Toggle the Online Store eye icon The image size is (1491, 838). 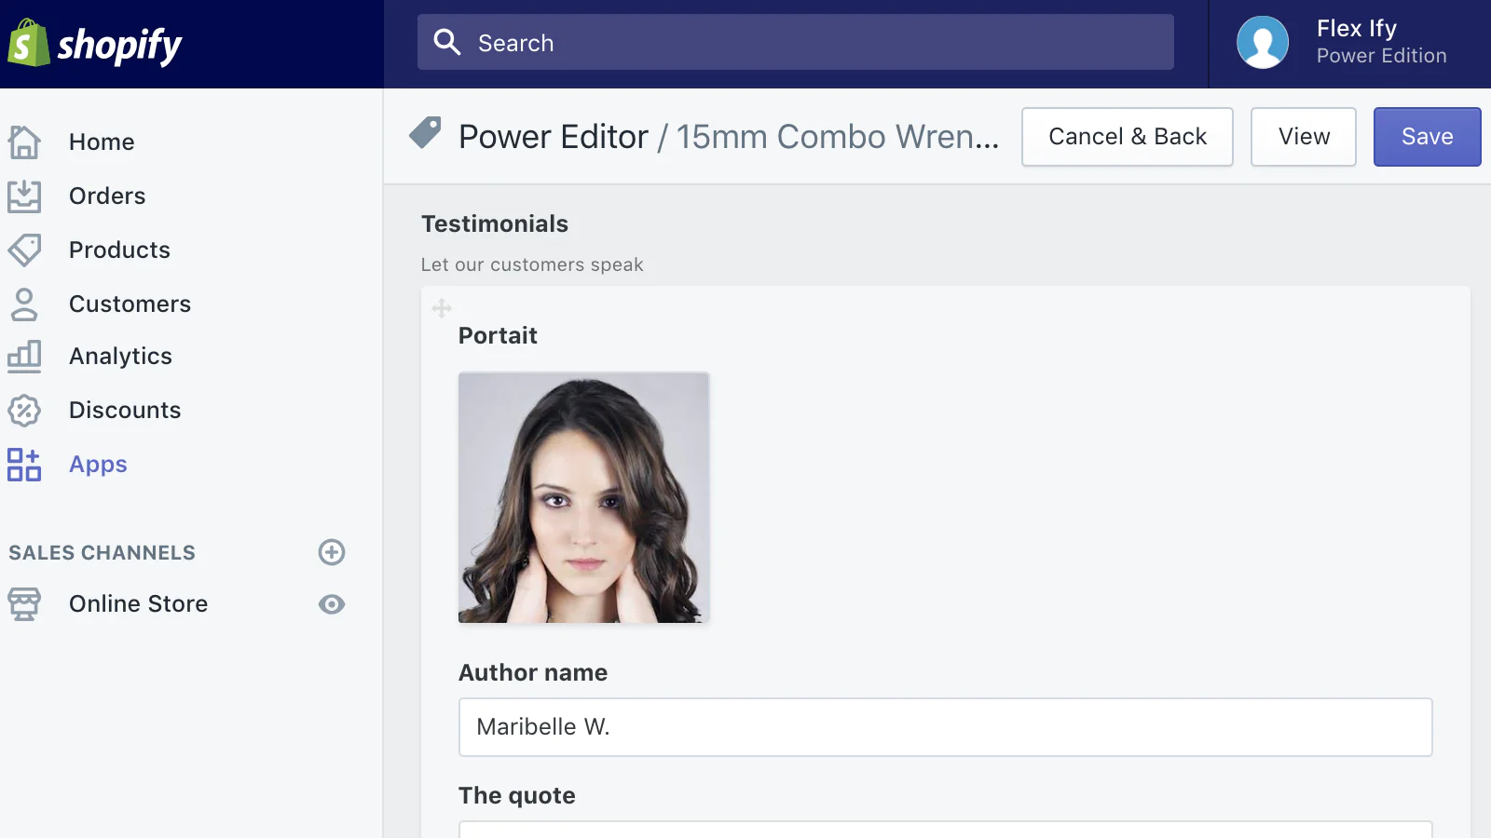pos(332,604)
